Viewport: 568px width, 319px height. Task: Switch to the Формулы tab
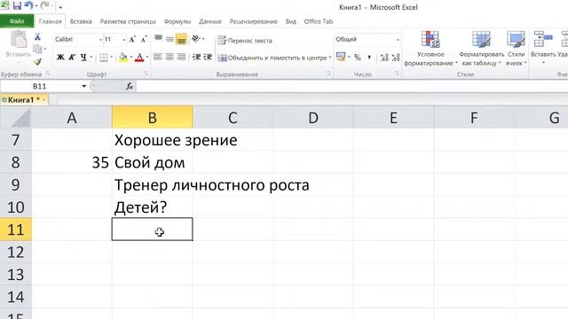point(177,21)
